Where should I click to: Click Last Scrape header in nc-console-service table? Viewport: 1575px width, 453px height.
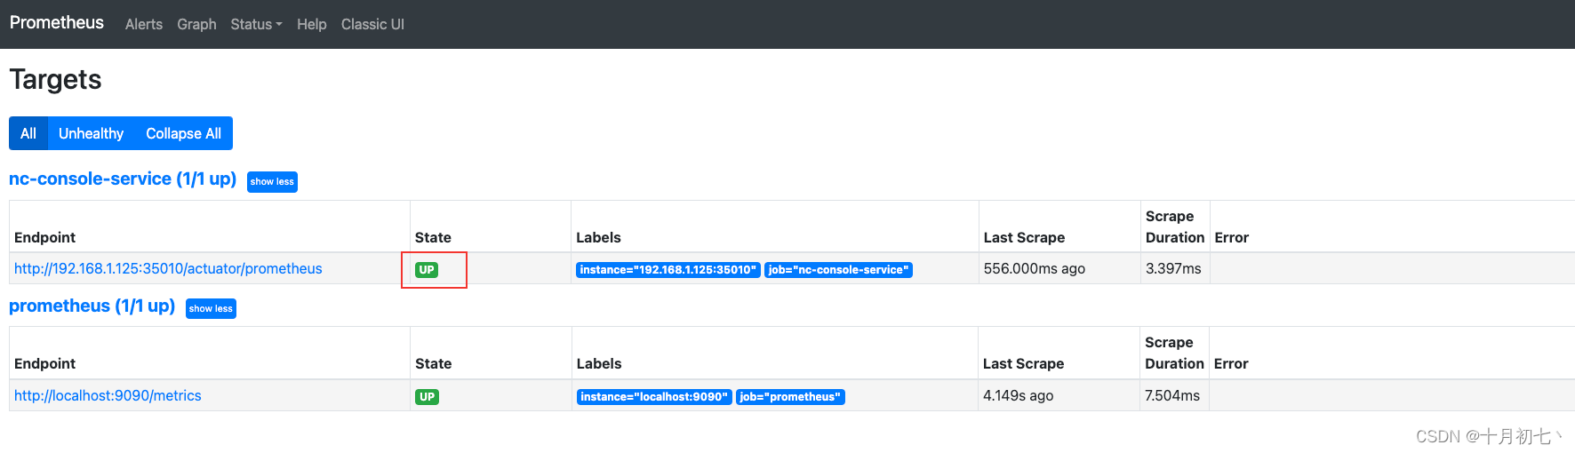pos(1024,237)
